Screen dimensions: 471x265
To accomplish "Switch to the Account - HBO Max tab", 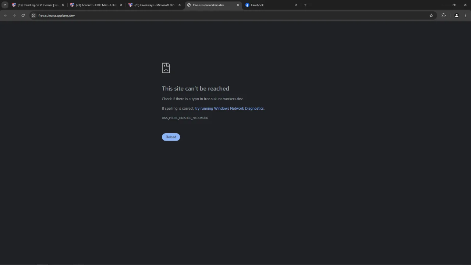I will [96, 5].
